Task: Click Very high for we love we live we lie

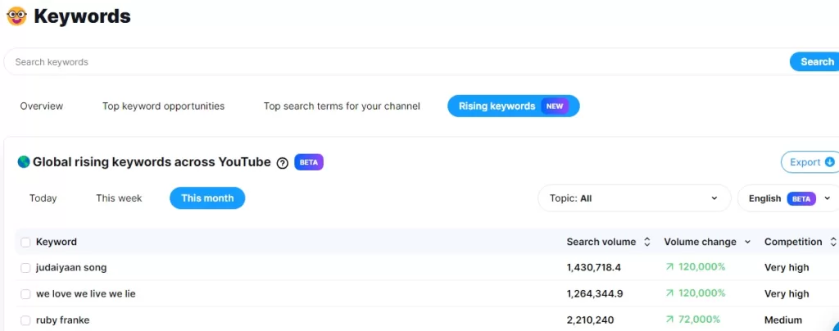Action: 787,293
